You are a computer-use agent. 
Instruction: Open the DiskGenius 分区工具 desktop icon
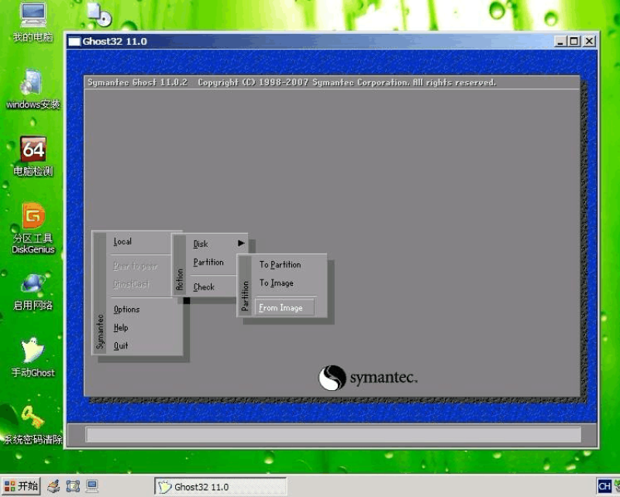point(33,228)
